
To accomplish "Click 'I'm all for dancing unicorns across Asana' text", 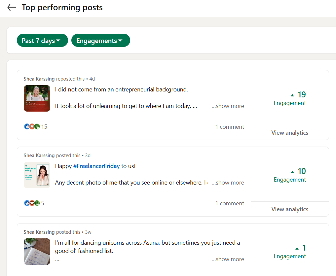I will click(x=147, y=247).
